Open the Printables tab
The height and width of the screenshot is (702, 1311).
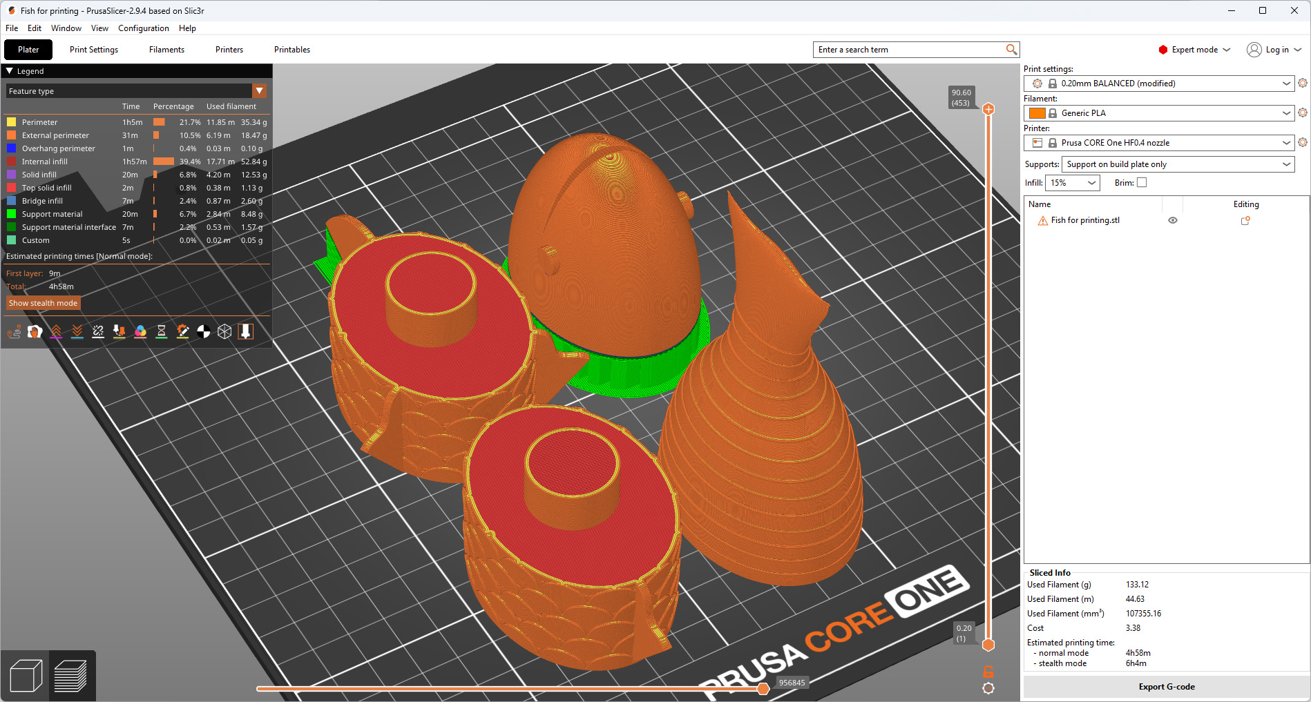pyautogui.click(x=292, y=50)
